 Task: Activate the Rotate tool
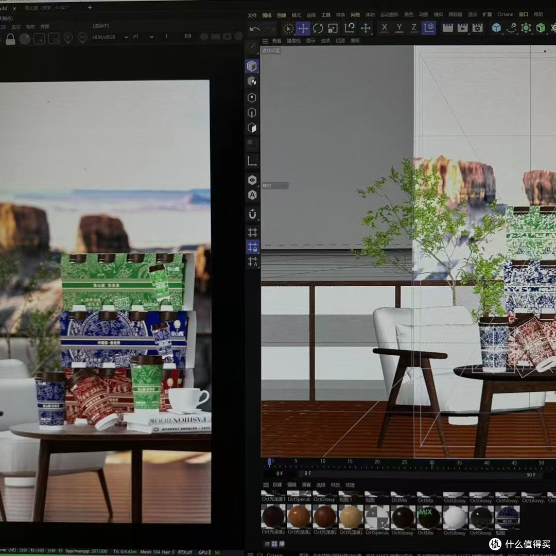point(318,28)
